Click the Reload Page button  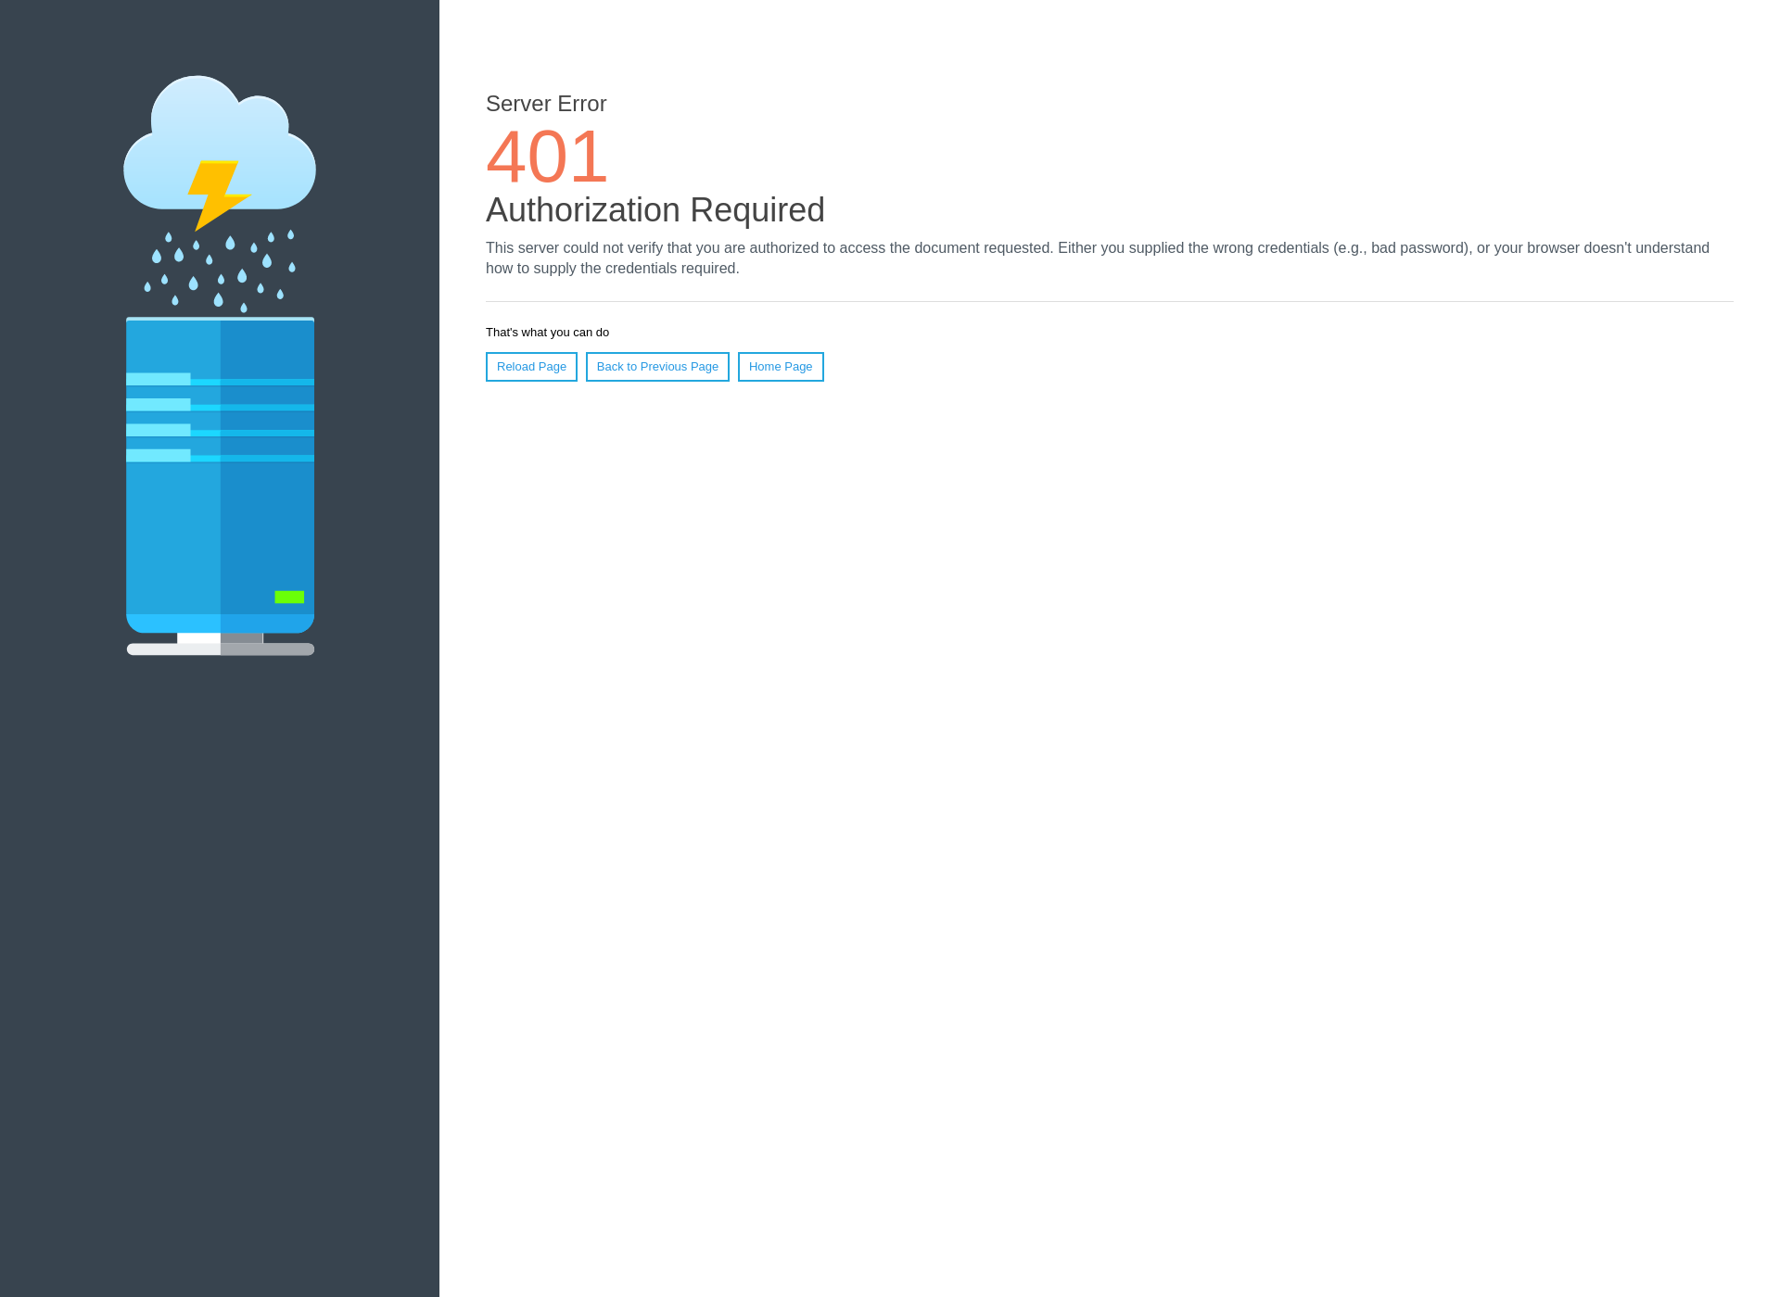530,366
